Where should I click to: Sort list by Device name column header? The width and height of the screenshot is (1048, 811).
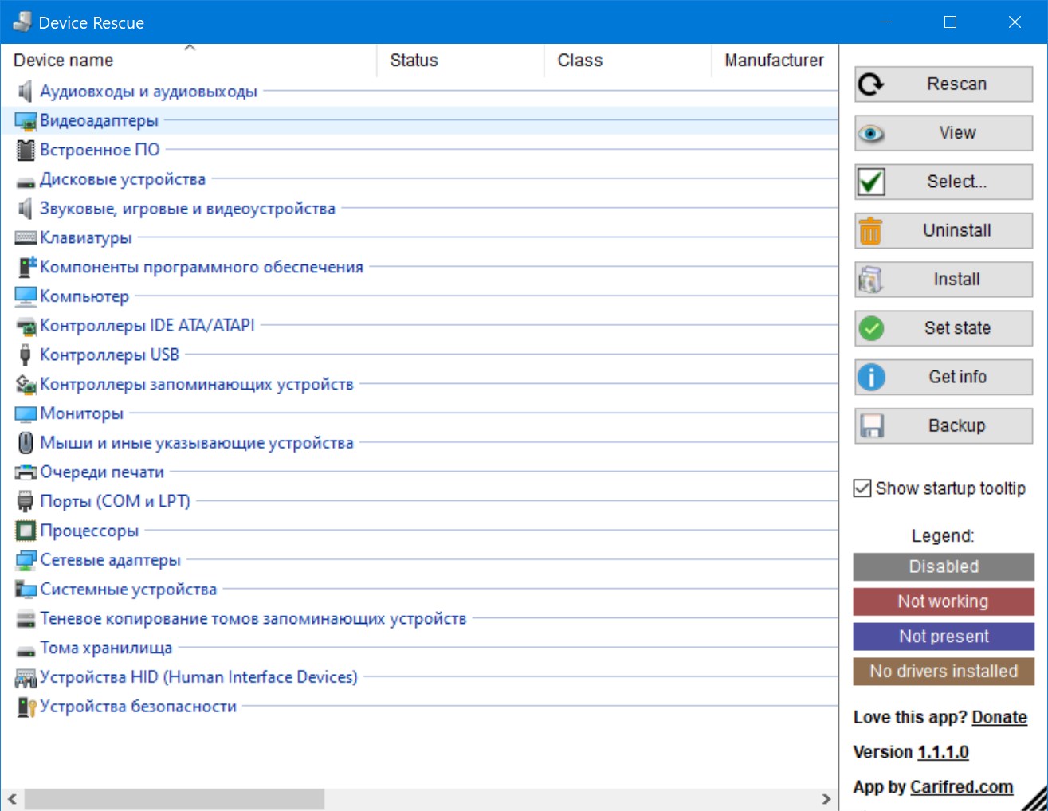tap(63, 61)
